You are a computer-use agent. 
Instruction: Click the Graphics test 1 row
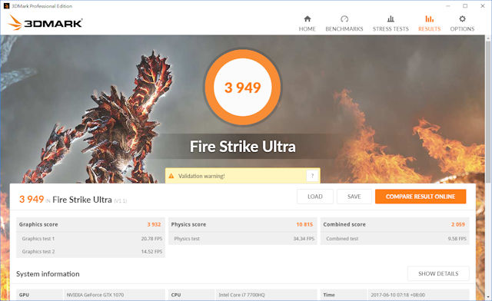[x=91, y=239]
